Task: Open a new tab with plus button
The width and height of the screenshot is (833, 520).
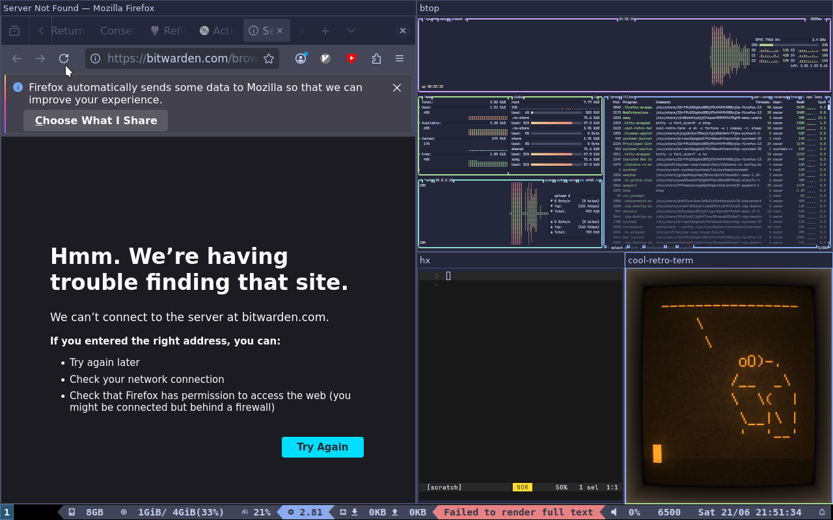Action: pyautogui.click(x=325, y=31)
